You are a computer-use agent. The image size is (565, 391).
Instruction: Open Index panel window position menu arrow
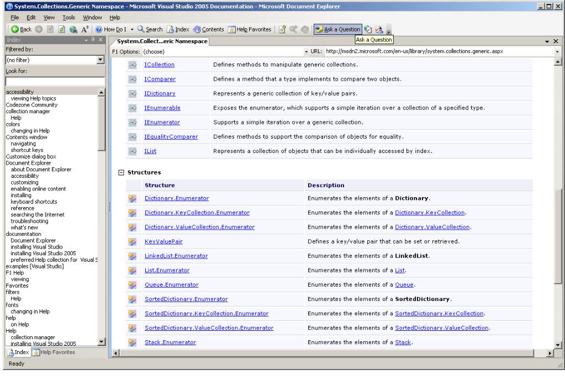tap(86, 40)
